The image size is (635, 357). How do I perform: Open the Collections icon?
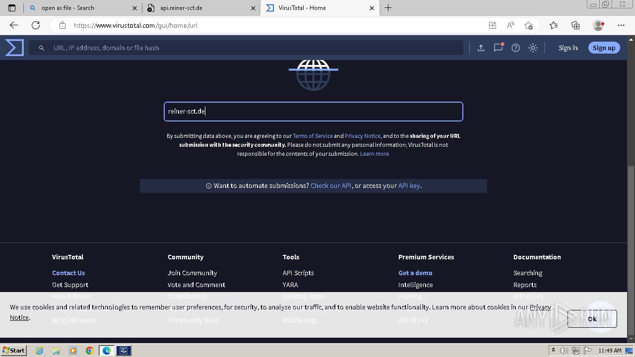click(575, 25)
